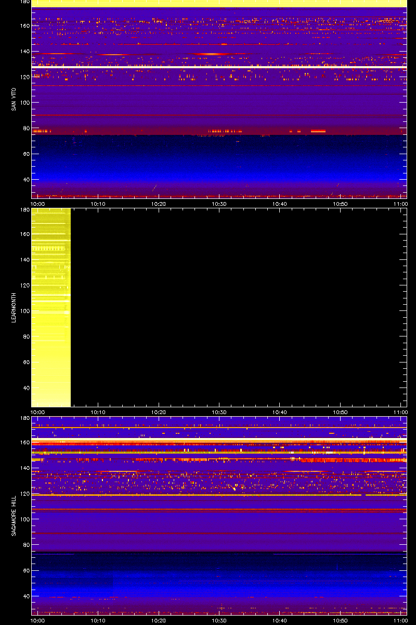This screenshot has width=416, height=625.
Task: Click the 160 frequency label on Learmonth axis
Action: (24, 234)
